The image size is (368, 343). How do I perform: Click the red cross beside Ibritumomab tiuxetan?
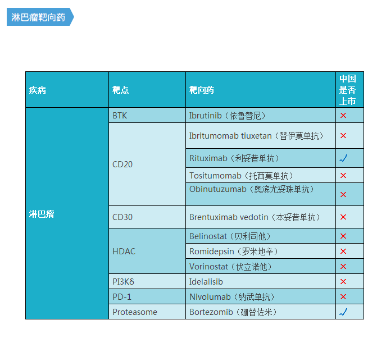tap(343, 135)
